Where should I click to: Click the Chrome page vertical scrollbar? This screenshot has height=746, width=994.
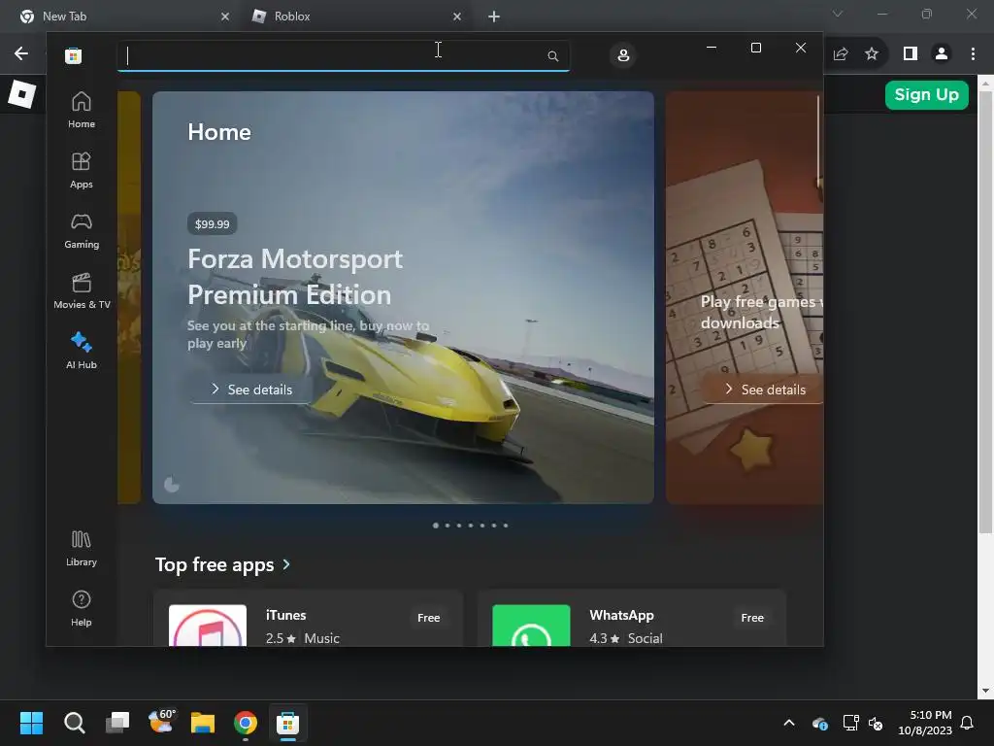tap(985, 311)
